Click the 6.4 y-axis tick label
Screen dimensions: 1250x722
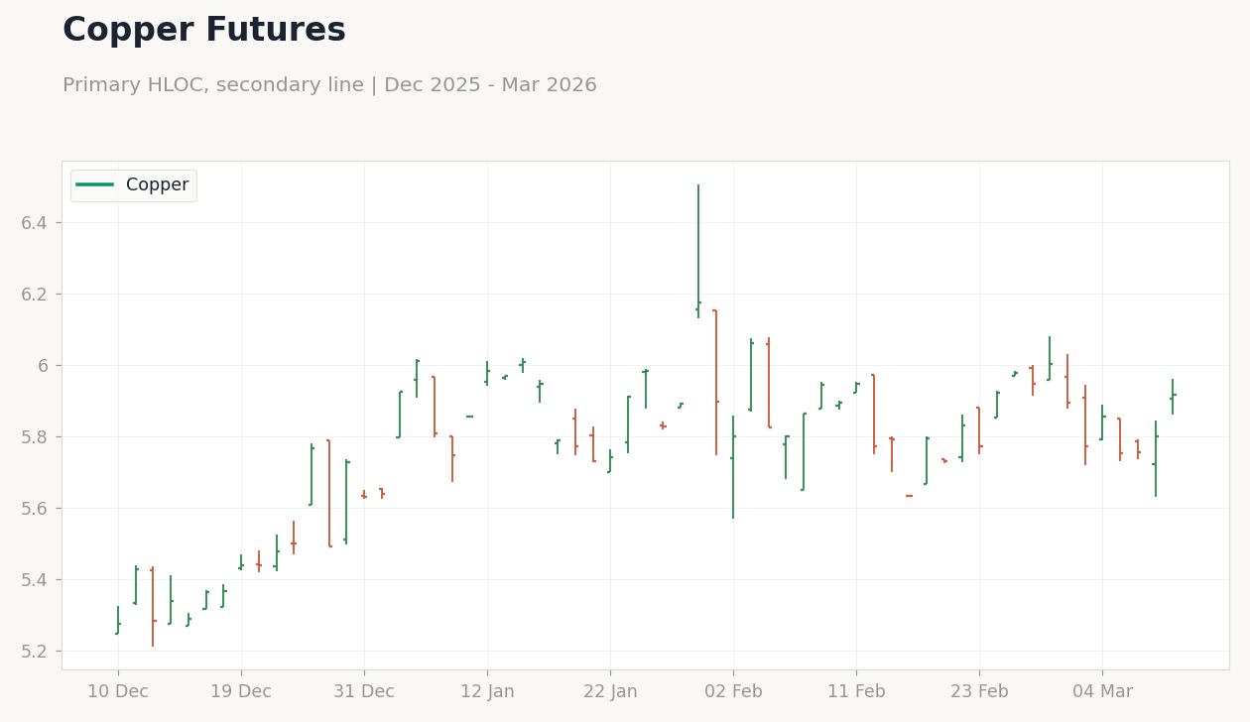35,223
